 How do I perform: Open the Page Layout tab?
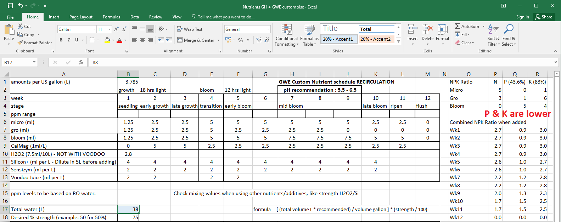[x=81, y=17]
